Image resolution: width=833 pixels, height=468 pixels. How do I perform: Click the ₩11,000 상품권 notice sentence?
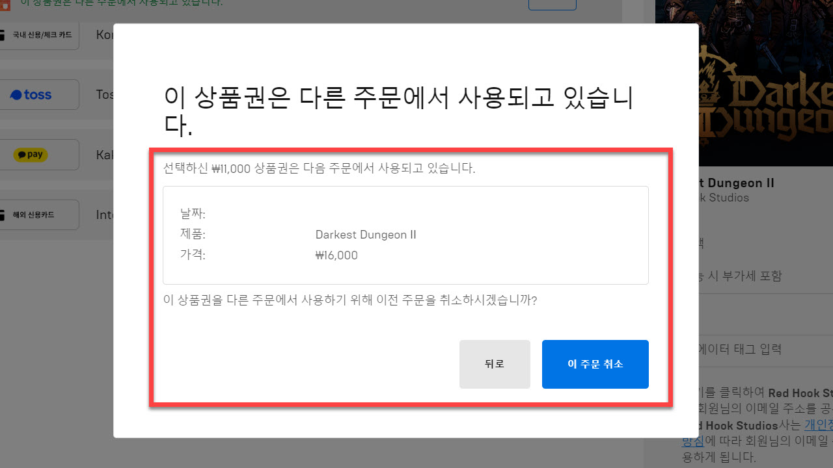pos(319,168)
